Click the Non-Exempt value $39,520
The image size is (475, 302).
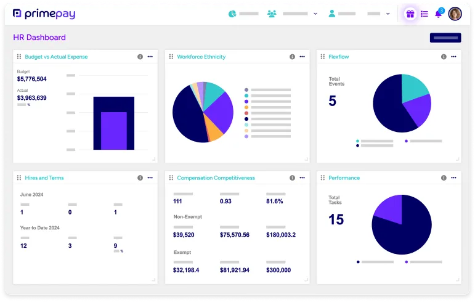pyautogui.click(x=184, y=235)
